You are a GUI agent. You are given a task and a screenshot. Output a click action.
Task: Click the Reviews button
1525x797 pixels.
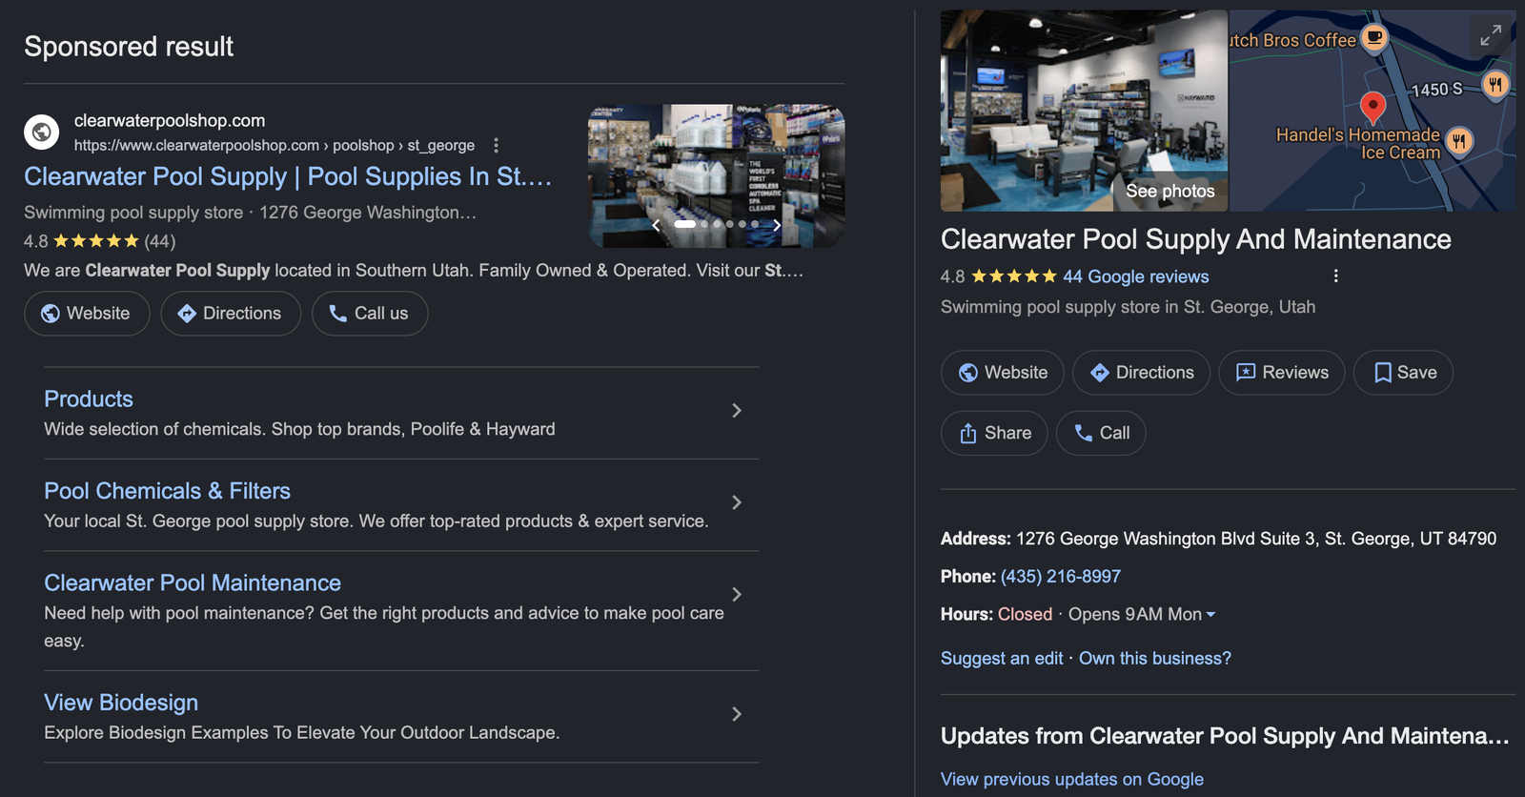pos(1281,373)
